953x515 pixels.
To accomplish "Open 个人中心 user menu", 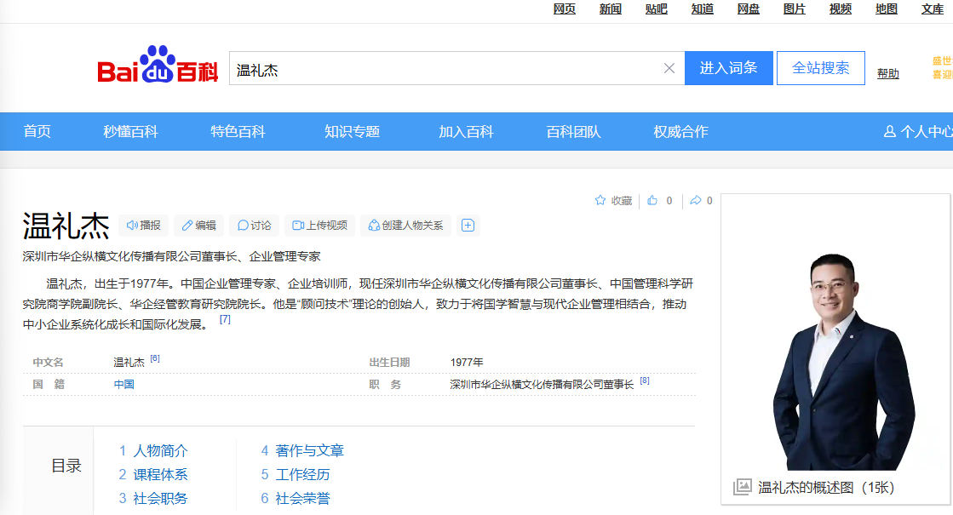I will coord(918,131).
